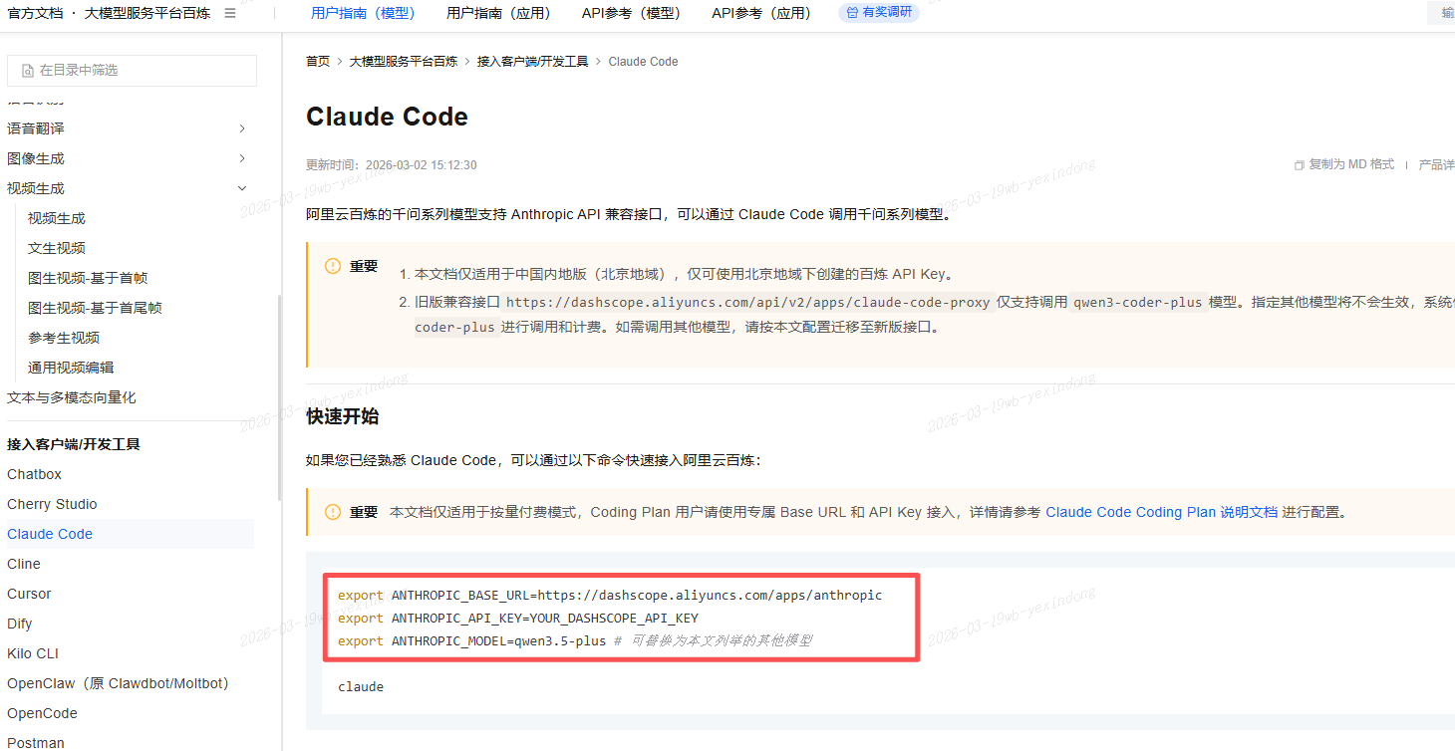Viewport: 1455px width, 751px height.
Task: Click the qwen3-coder-plus model code snippet
Action: click(x=1138, y=303)
